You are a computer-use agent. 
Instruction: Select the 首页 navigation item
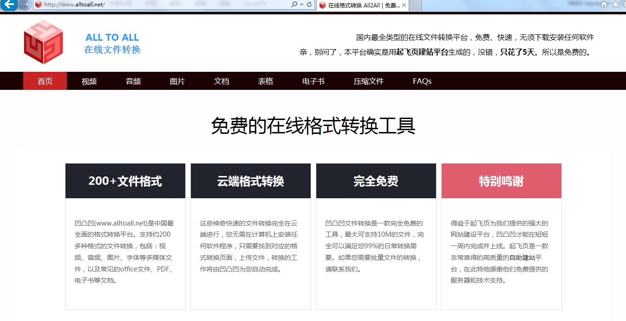click(x=45, y=81)
